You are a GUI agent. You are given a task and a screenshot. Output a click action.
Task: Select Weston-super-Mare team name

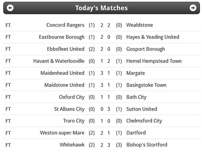(62, 133)
